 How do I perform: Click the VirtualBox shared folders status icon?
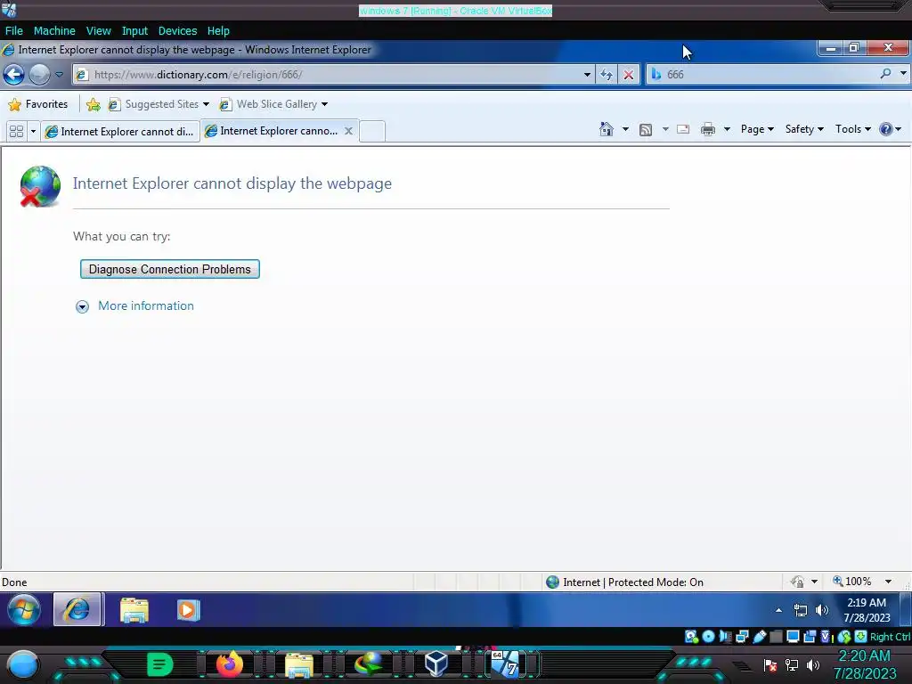click(776, 636)
